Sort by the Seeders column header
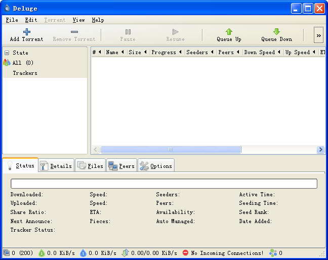This screenshot has height=260, width=328. coord(200,52)
